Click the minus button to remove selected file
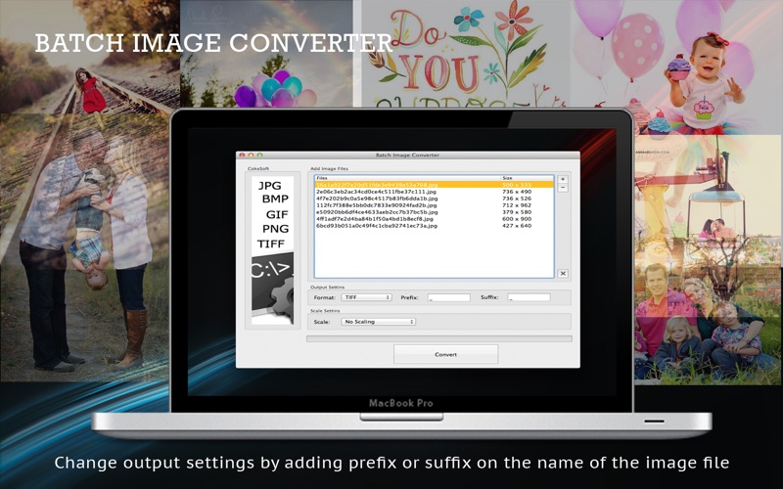Screen dimensions: 783x489 point(562,188)
